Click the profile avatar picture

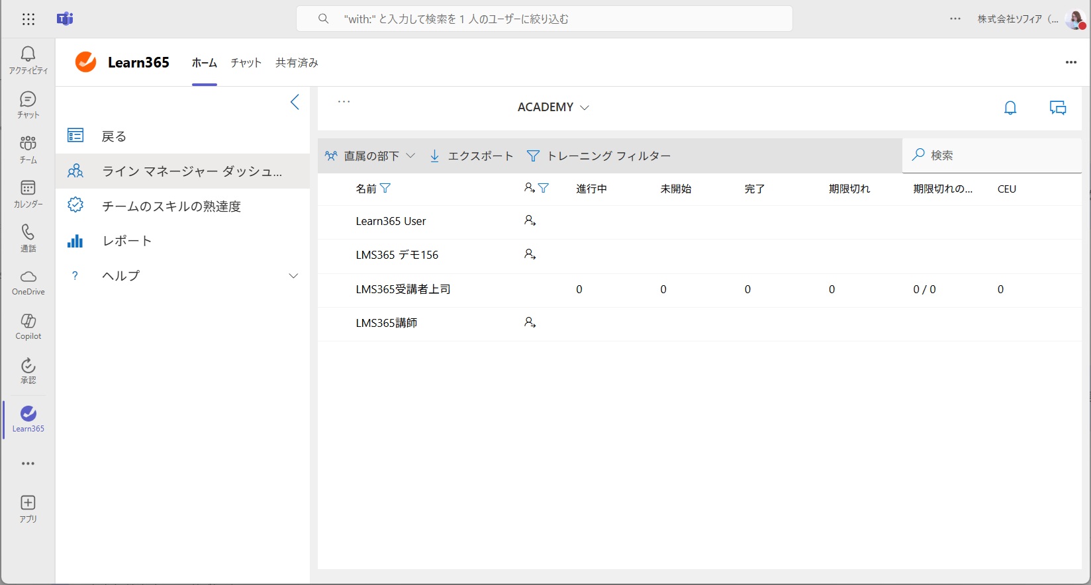[x=1075, y=20]
